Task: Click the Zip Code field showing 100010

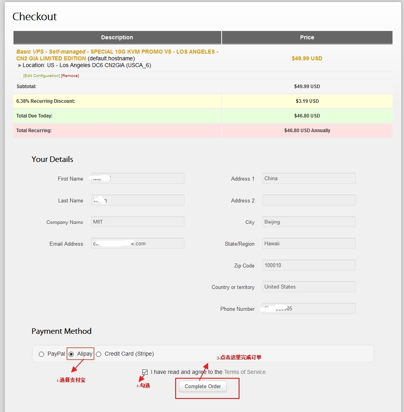Action: 308,265
